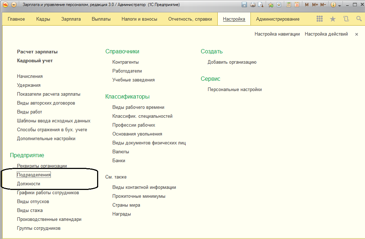Open Виды отпусков link
The height and width of the screenshot is (239, 365).
click(33, 202)
